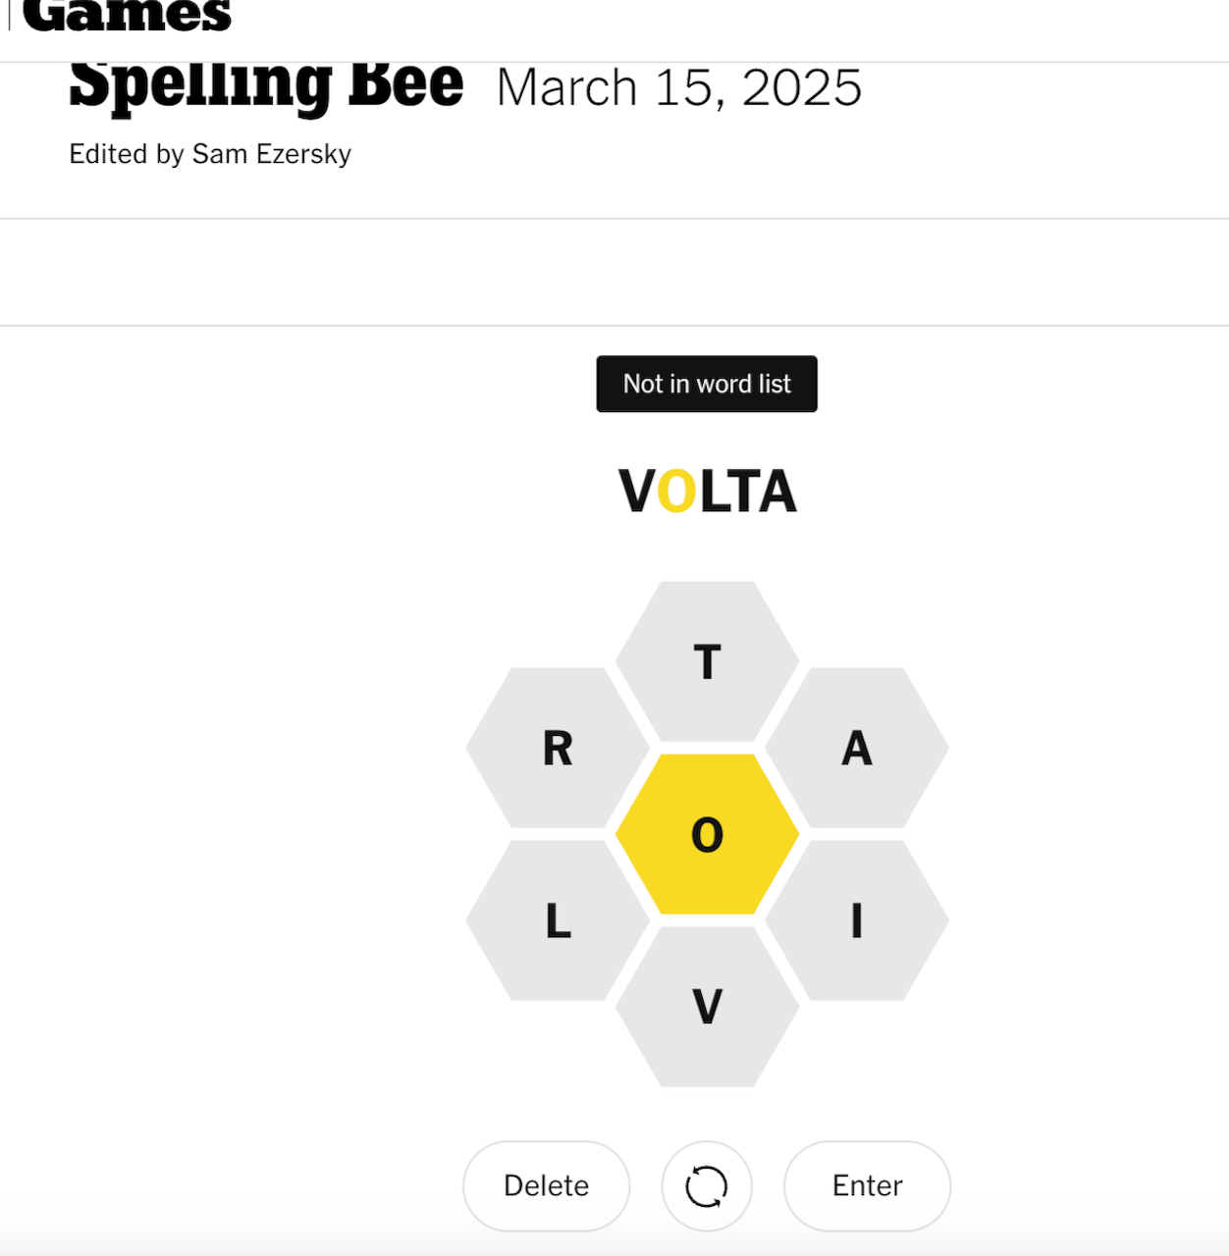
Task: Tap the A hexagon tile
Action: pos(856,748)
